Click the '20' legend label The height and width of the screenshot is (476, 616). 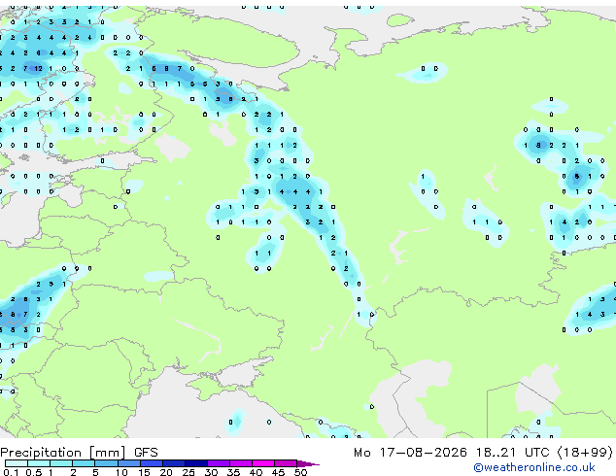pos(166,472)
